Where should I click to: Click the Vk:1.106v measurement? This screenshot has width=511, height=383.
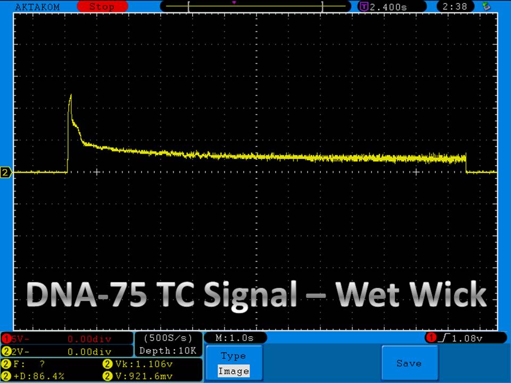point(137,364)
